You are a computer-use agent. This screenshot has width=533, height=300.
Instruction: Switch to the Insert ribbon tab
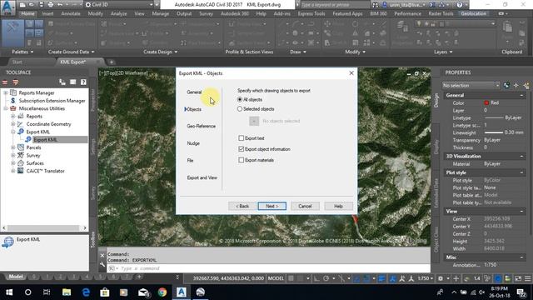[48, 13]
